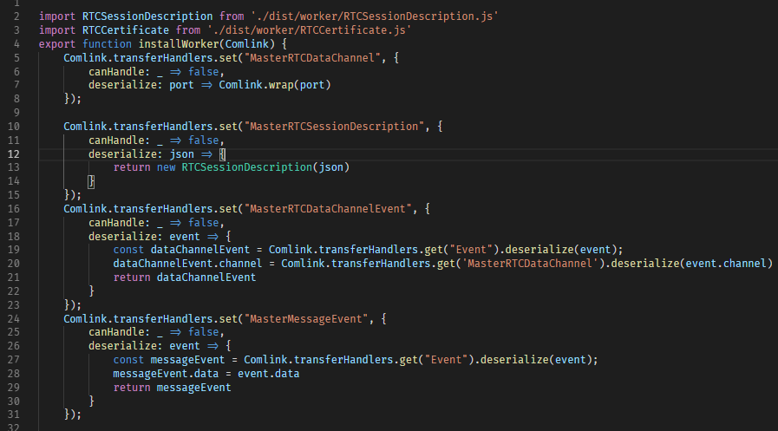Click dataChannelEvent.channel on line 20

pos(187,264)
